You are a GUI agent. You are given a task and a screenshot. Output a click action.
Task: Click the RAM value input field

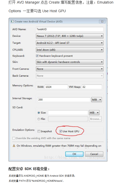(56, 87)
